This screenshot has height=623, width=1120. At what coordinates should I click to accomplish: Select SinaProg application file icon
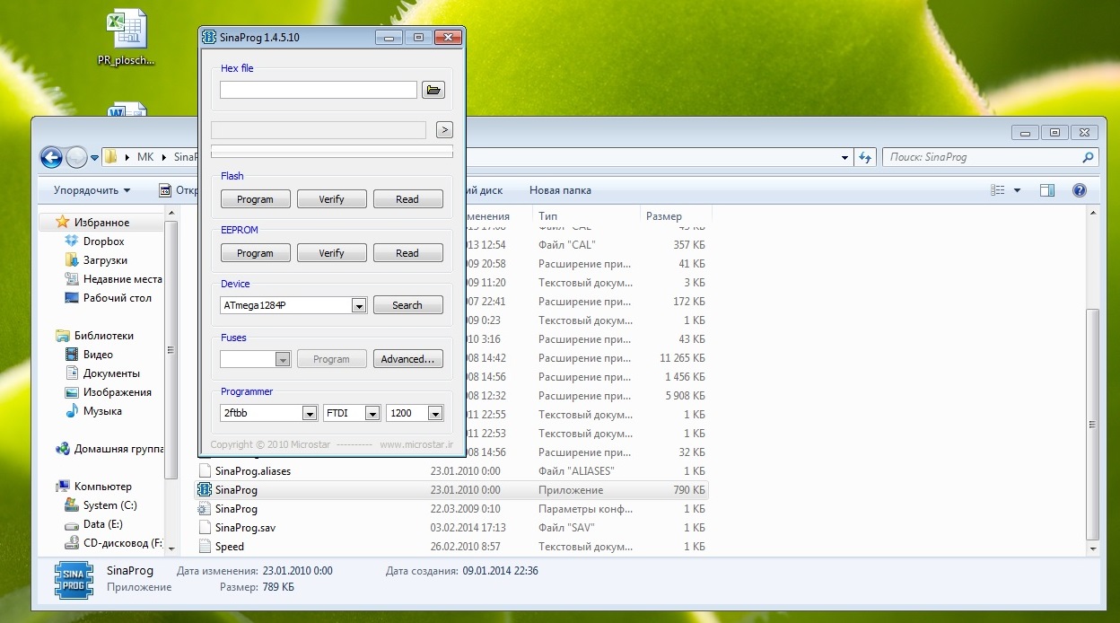coord(205,490)
